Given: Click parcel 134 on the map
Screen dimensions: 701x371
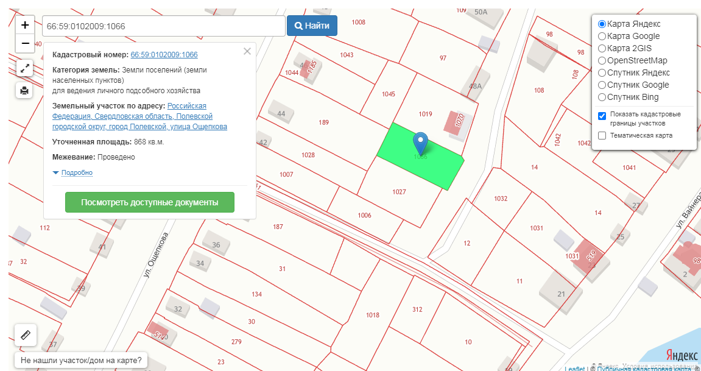Looking at the screenshot, I should click(256, 294).
